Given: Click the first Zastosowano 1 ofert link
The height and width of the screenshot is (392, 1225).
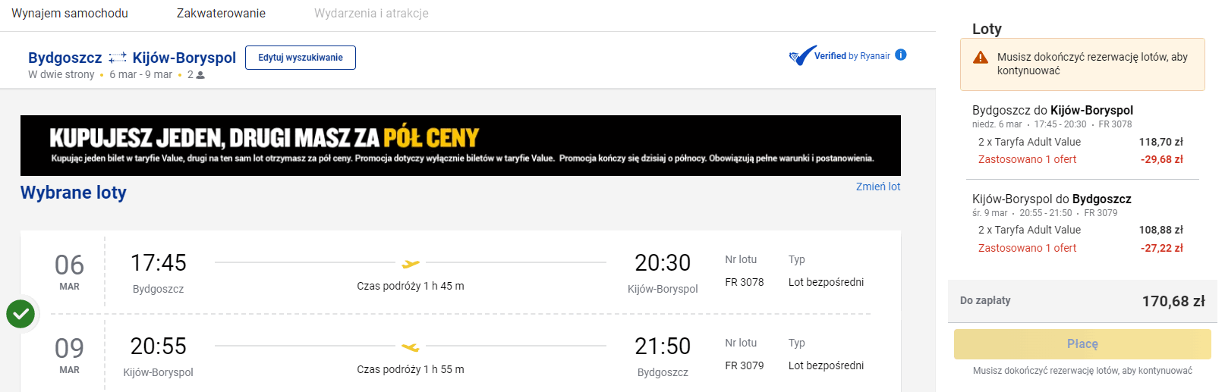Looking at the screenshot, I should click(x=1027, y=159).
